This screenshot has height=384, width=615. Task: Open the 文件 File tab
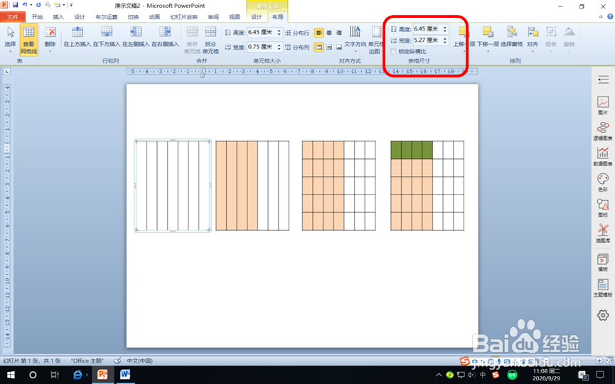click(13, 17)
